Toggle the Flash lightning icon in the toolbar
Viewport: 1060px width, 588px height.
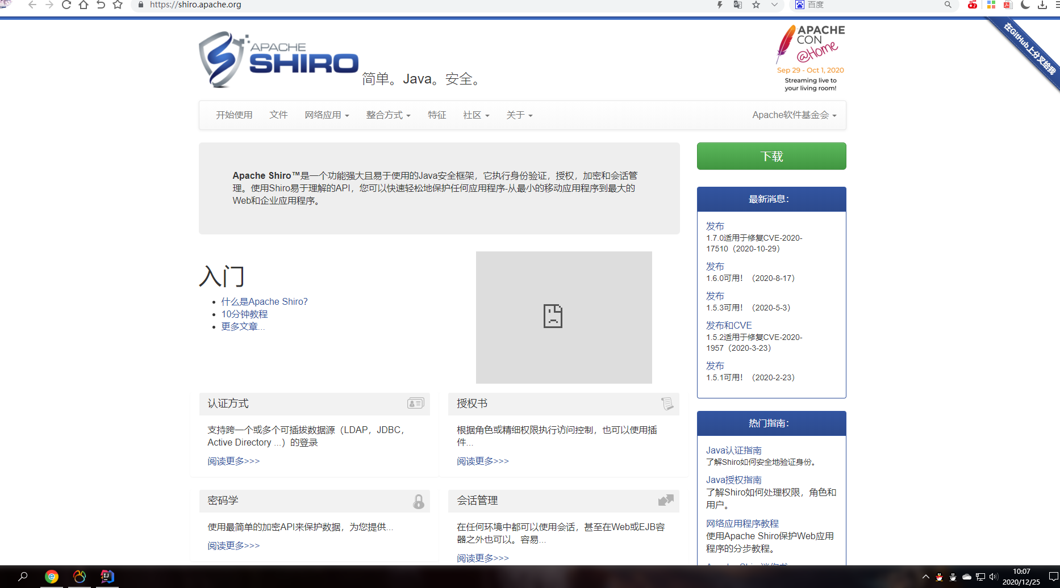tap(719, 5)
